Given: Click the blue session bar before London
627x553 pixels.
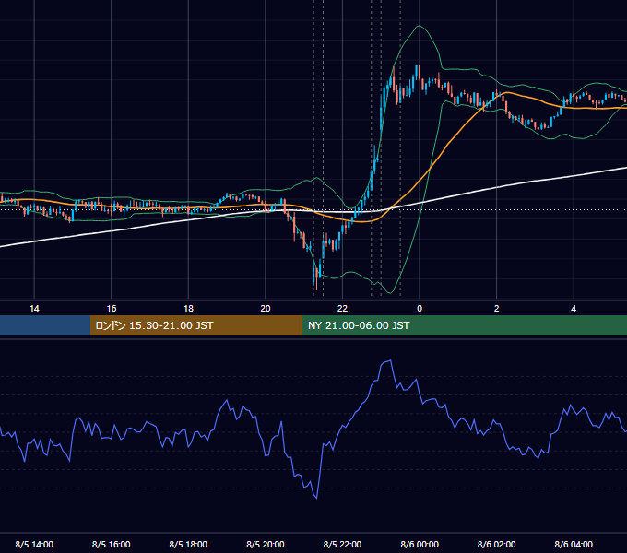Looking at the screenshot, I should click(x=45, y=325).
